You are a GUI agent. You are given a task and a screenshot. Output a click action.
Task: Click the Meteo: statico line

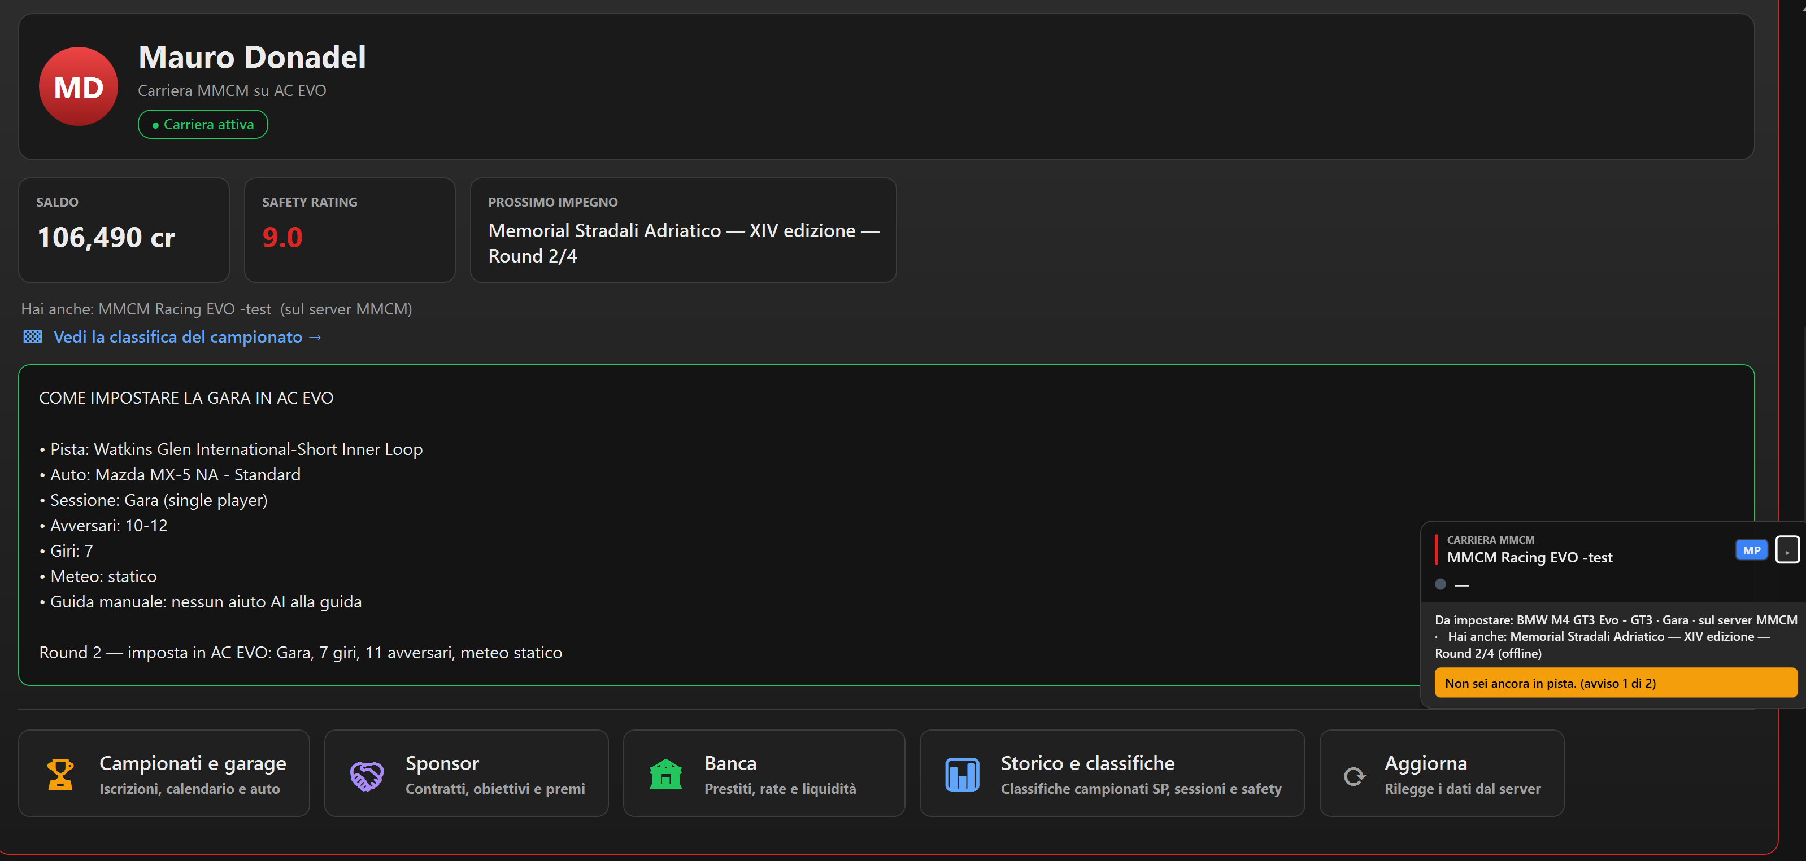pos(98,576)
